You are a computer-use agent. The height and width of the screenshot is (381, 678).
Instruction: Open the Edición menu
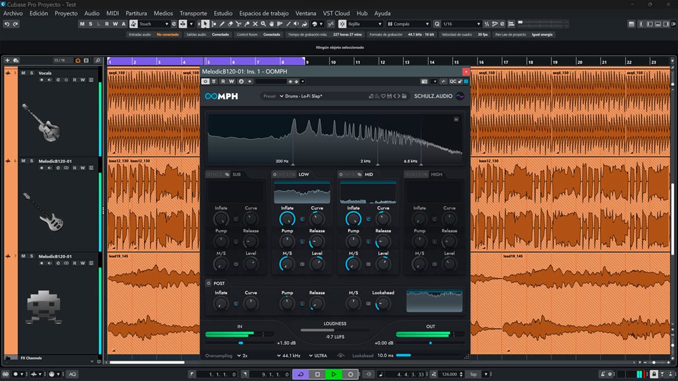39,13
